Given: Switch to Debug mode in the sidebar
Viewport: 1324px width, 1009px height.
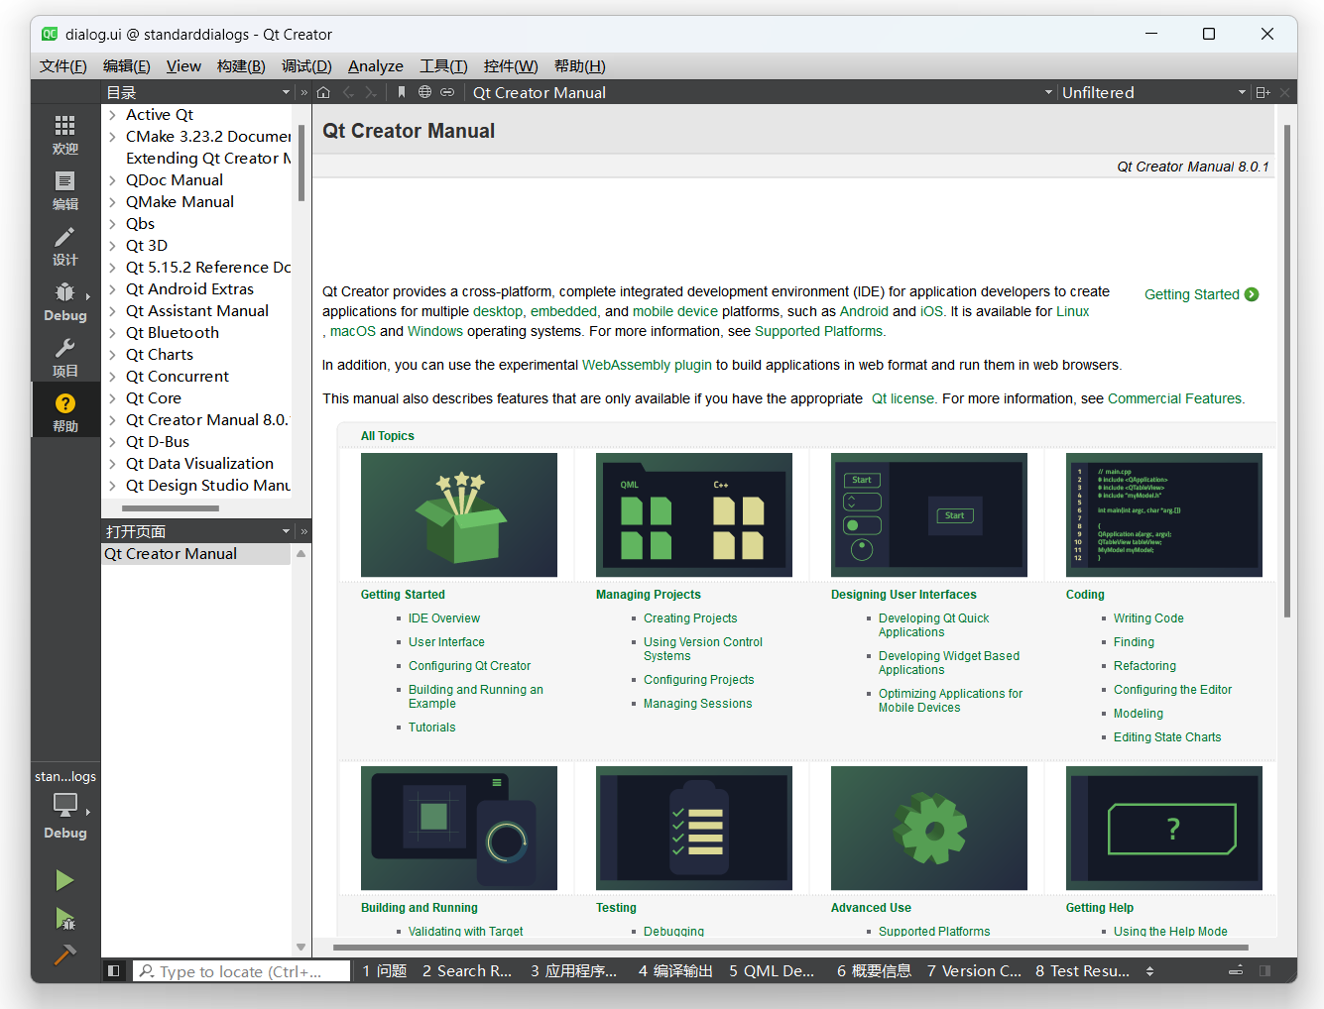Looking at the screenshot, I should pyautogui.click(x=65, y=301).
